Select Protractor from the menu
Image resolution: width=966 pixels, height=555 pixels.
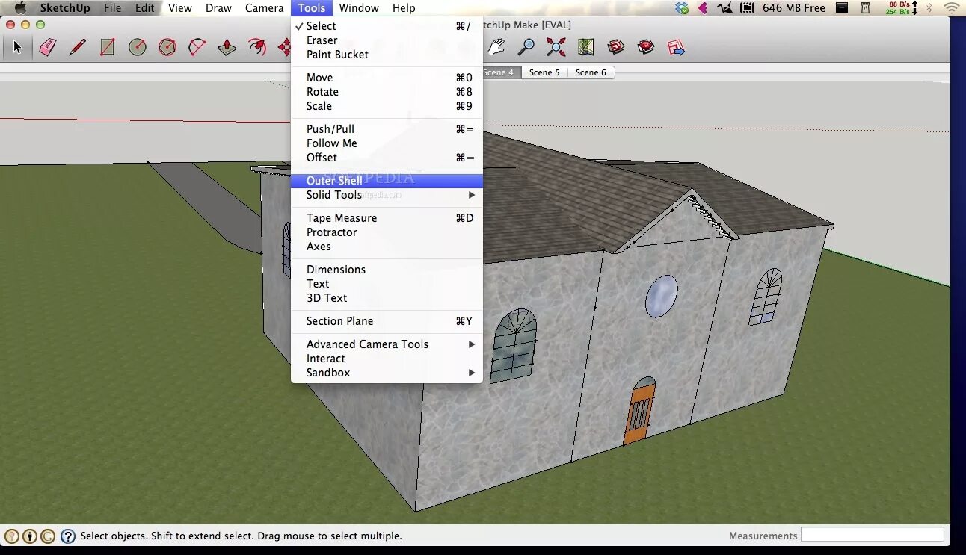tap(387, 232)
